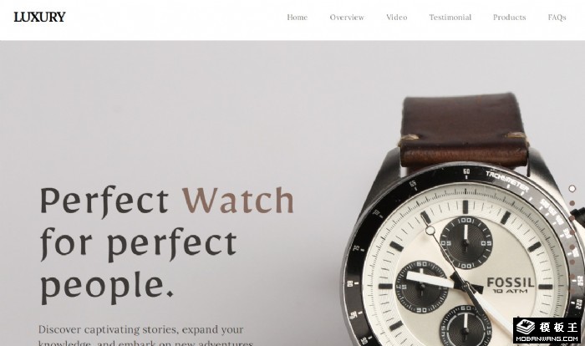
Task: Select the last side navigation dot
Action: 572,291
